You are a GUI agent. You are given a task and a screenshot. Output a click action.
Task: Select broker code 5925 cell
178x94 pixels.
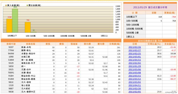(11, 70)
